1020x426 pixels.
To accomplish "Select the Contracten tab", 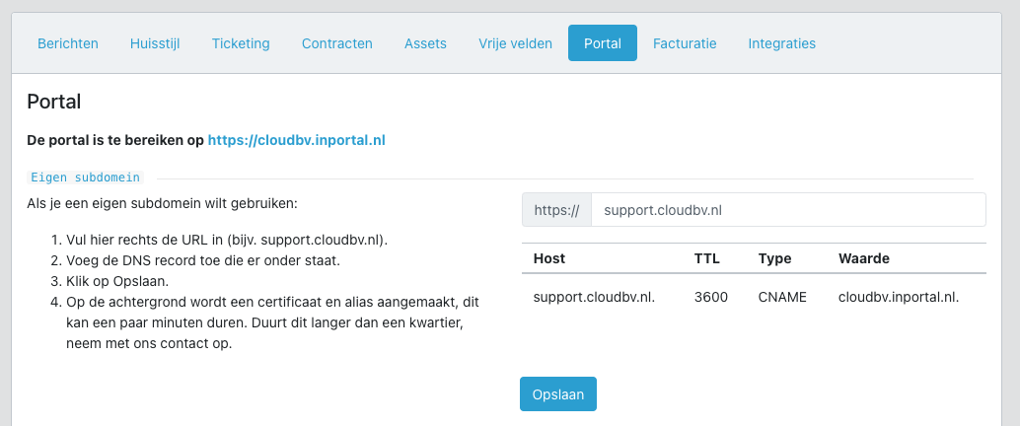I will [337, 43].
